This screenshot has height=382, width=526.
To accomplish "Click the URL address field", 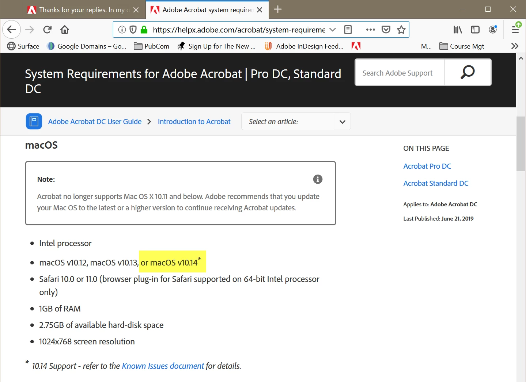I will [239, 30].
